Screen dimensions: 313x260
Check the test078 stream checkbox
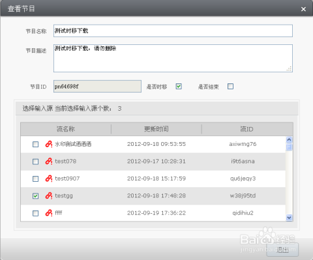pyautogui.click(x=35, y=162)
